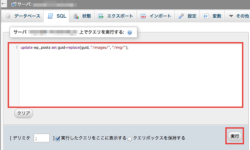Click the variables page icon
250x150 pixels.
pos(206,16)
